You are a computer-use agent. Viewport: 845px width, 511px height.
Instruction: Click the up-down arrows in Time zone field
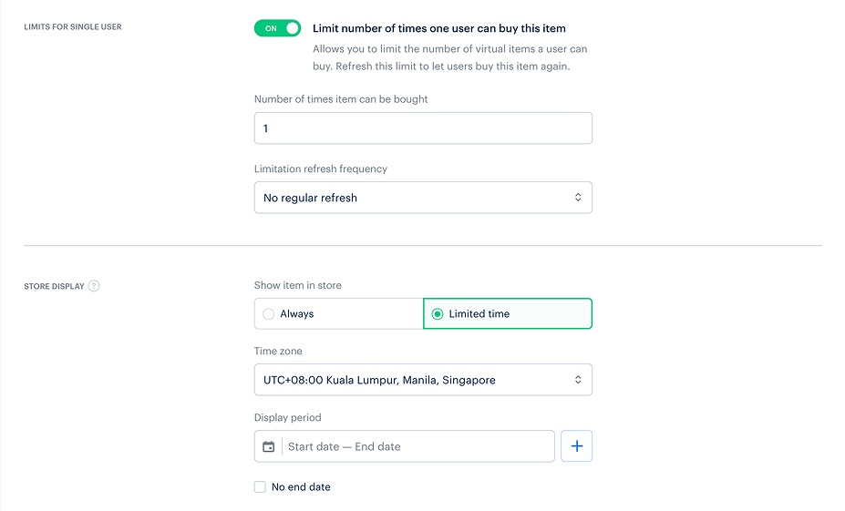(x=577, y=380)
